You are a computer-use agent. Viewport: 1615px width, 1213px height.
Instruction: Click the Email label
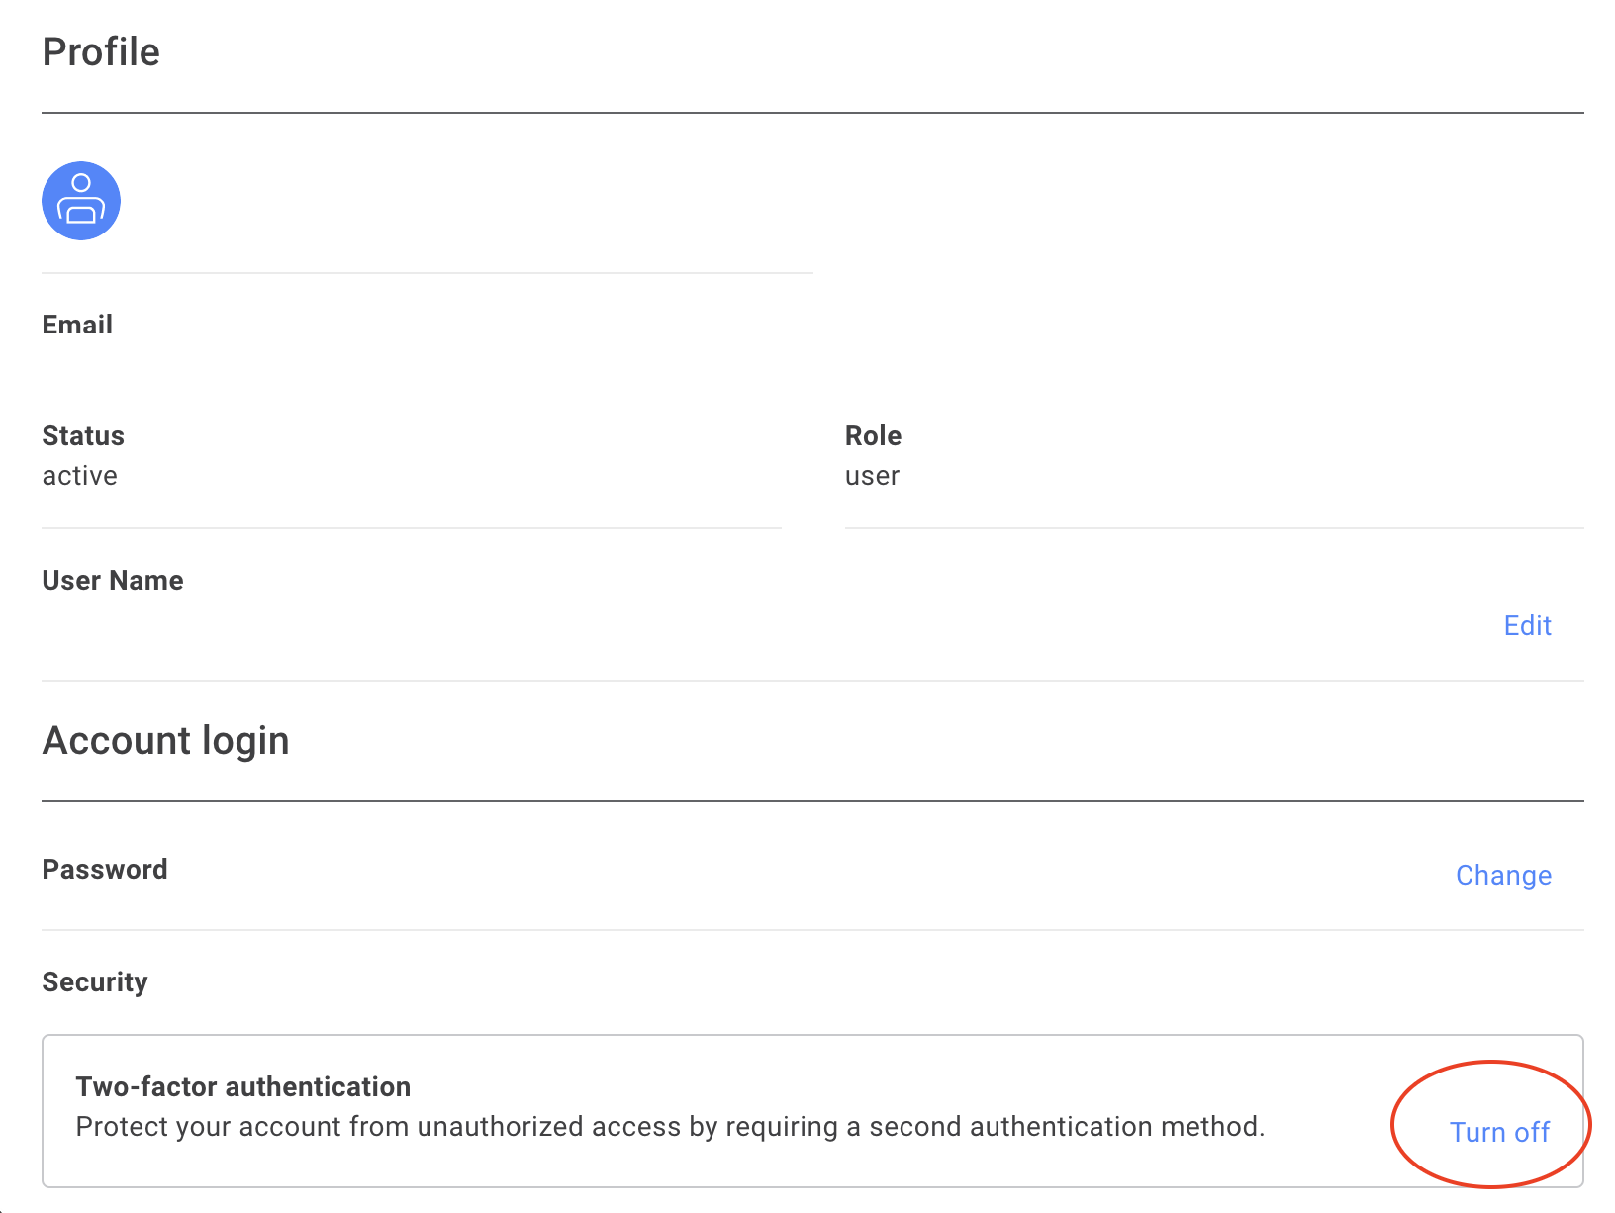tap(76, 324)
